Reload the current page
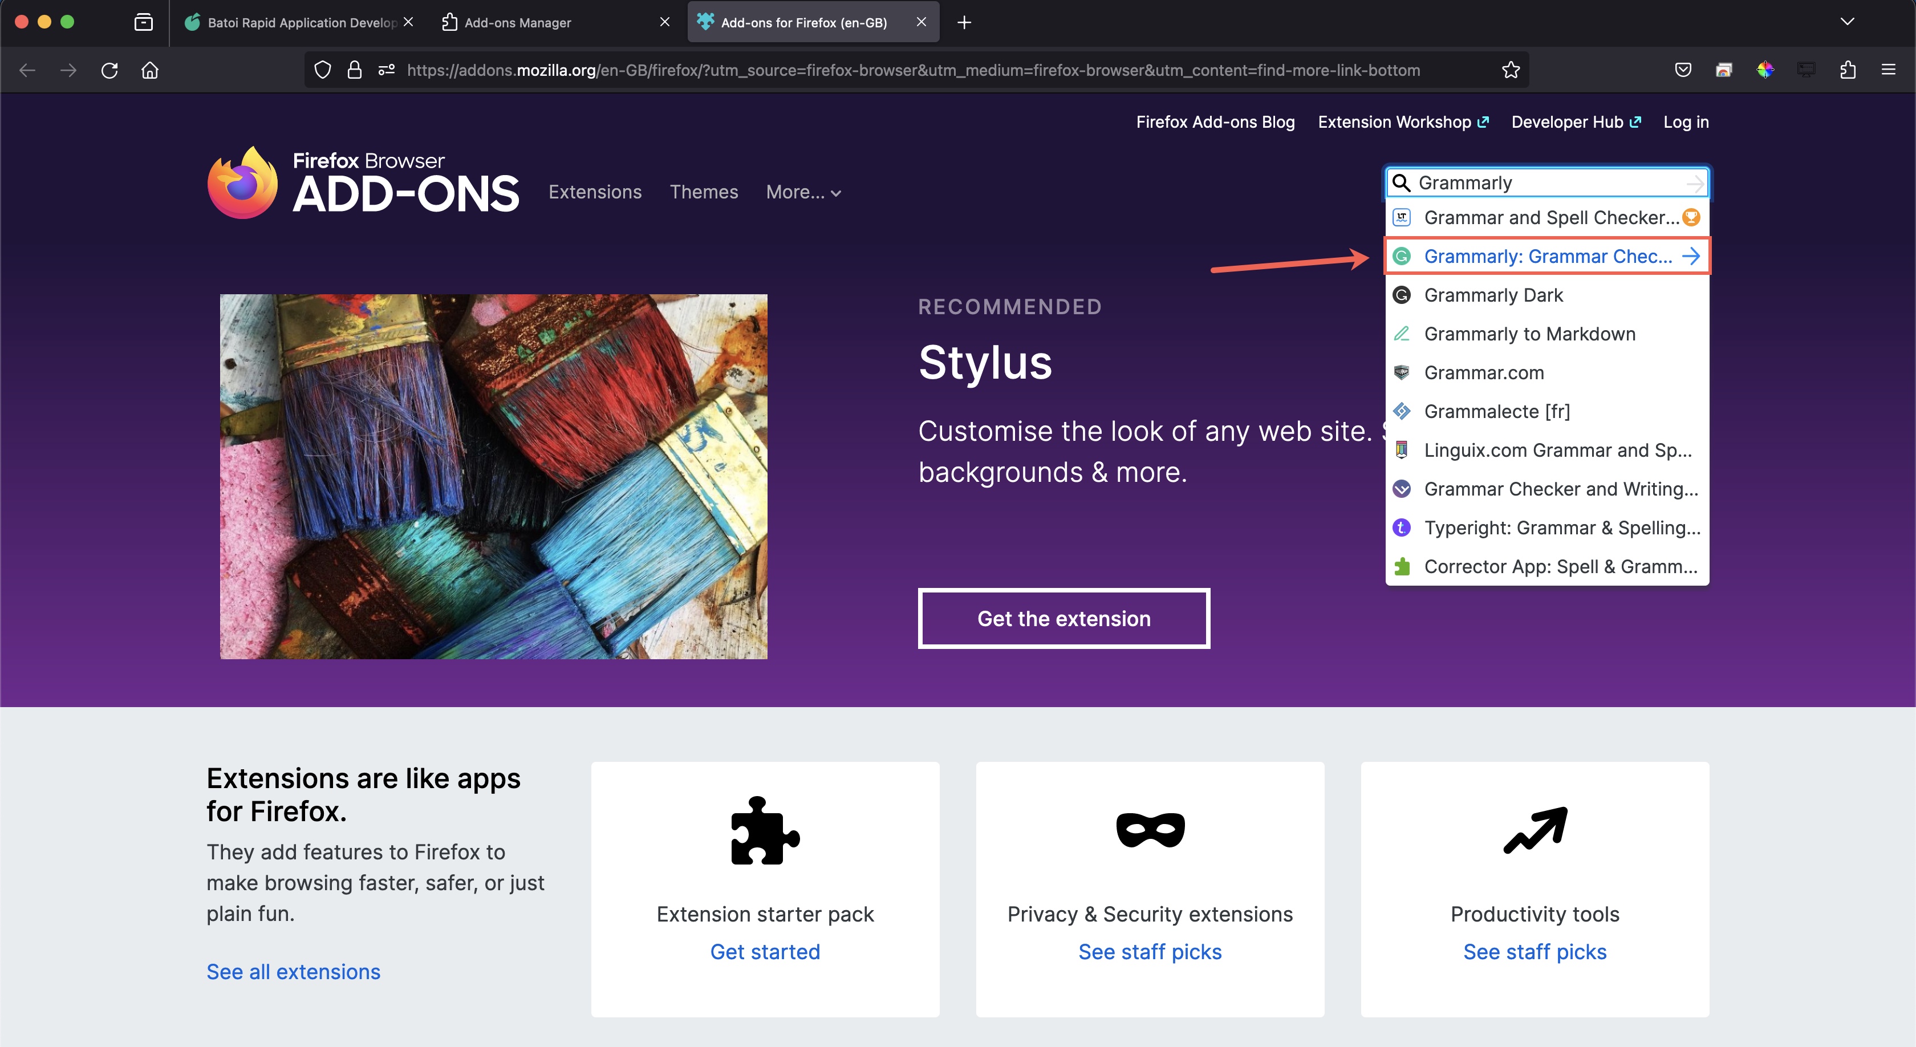Image resolution: width=1916 pixels, height=1047 pixels. [x=109, y=70]
